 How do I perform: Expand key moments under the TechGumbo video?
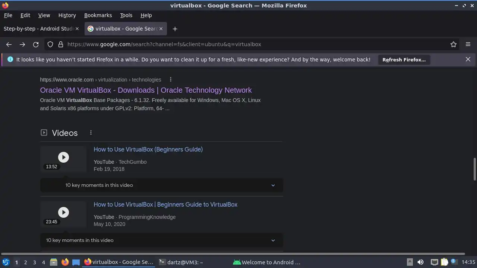[161, 185]
